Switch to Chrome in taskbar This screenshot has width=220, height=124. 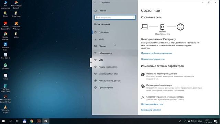pyautogui.click(x=32, y=121)
